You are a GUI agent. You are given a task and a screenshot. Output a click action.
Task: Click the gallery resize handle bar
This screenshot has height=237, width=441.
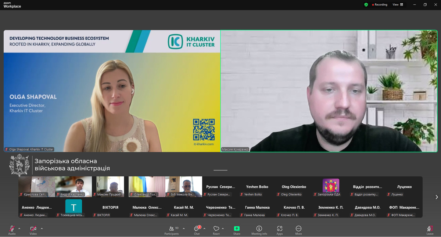click(x=220, y=170)
